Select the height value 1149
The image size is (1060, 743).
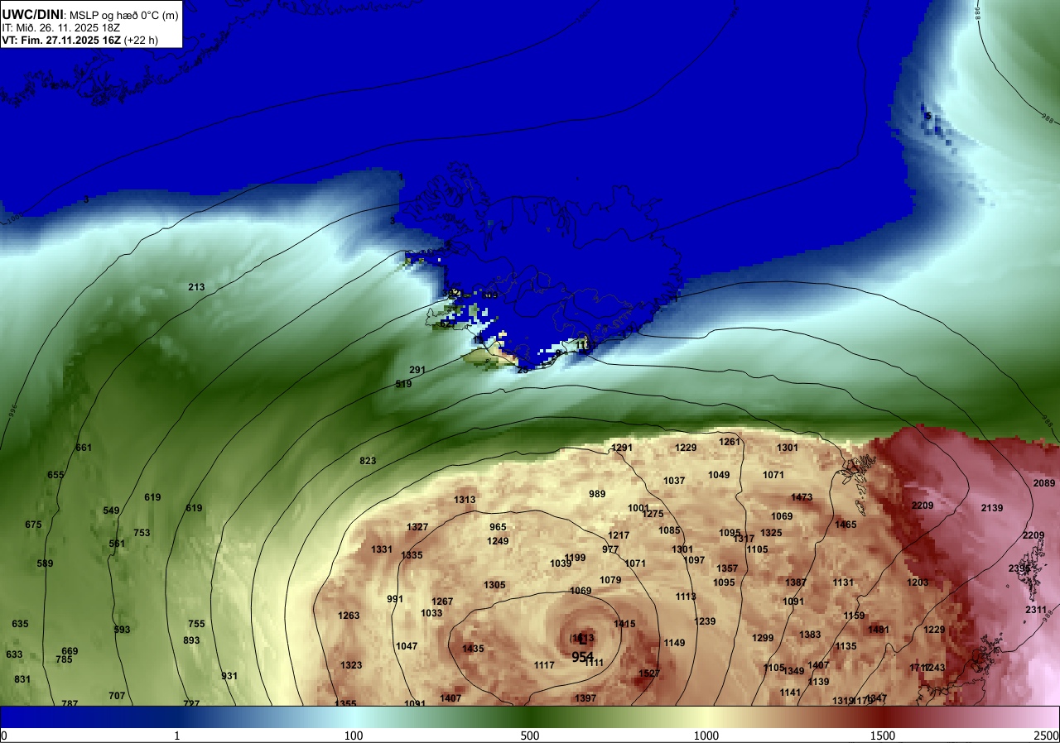coord(674,643)
